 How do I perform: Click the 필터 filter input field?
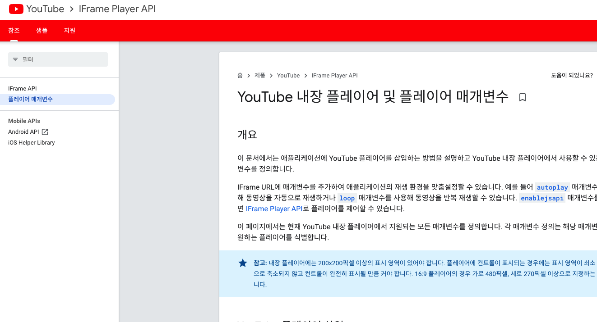[58, 59]
